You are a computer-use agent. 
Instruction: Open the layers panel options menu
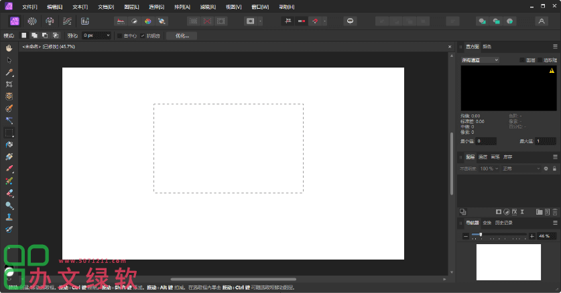pyautogui.click(x=555, y=157)
